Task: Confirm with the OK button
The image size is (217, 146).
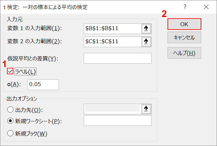Action: [x=184, y=24]
